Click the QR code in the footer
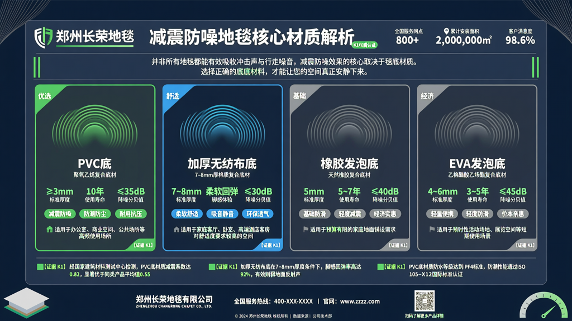 pyautogui.click(x=425, y=300)
